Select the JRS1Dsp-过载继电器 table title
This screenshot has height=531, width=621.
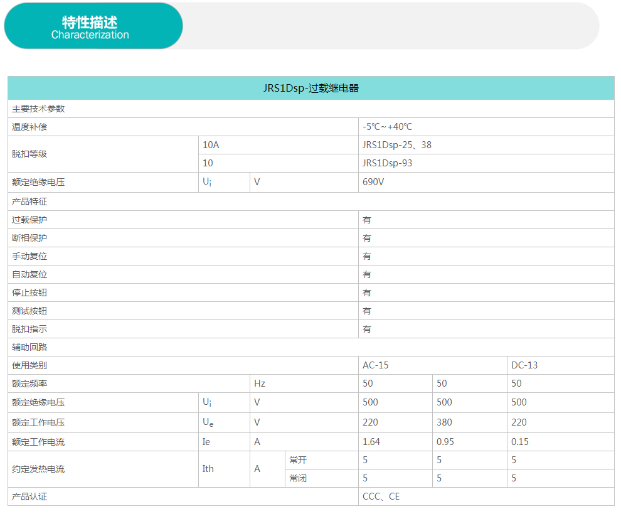(311, 88)
